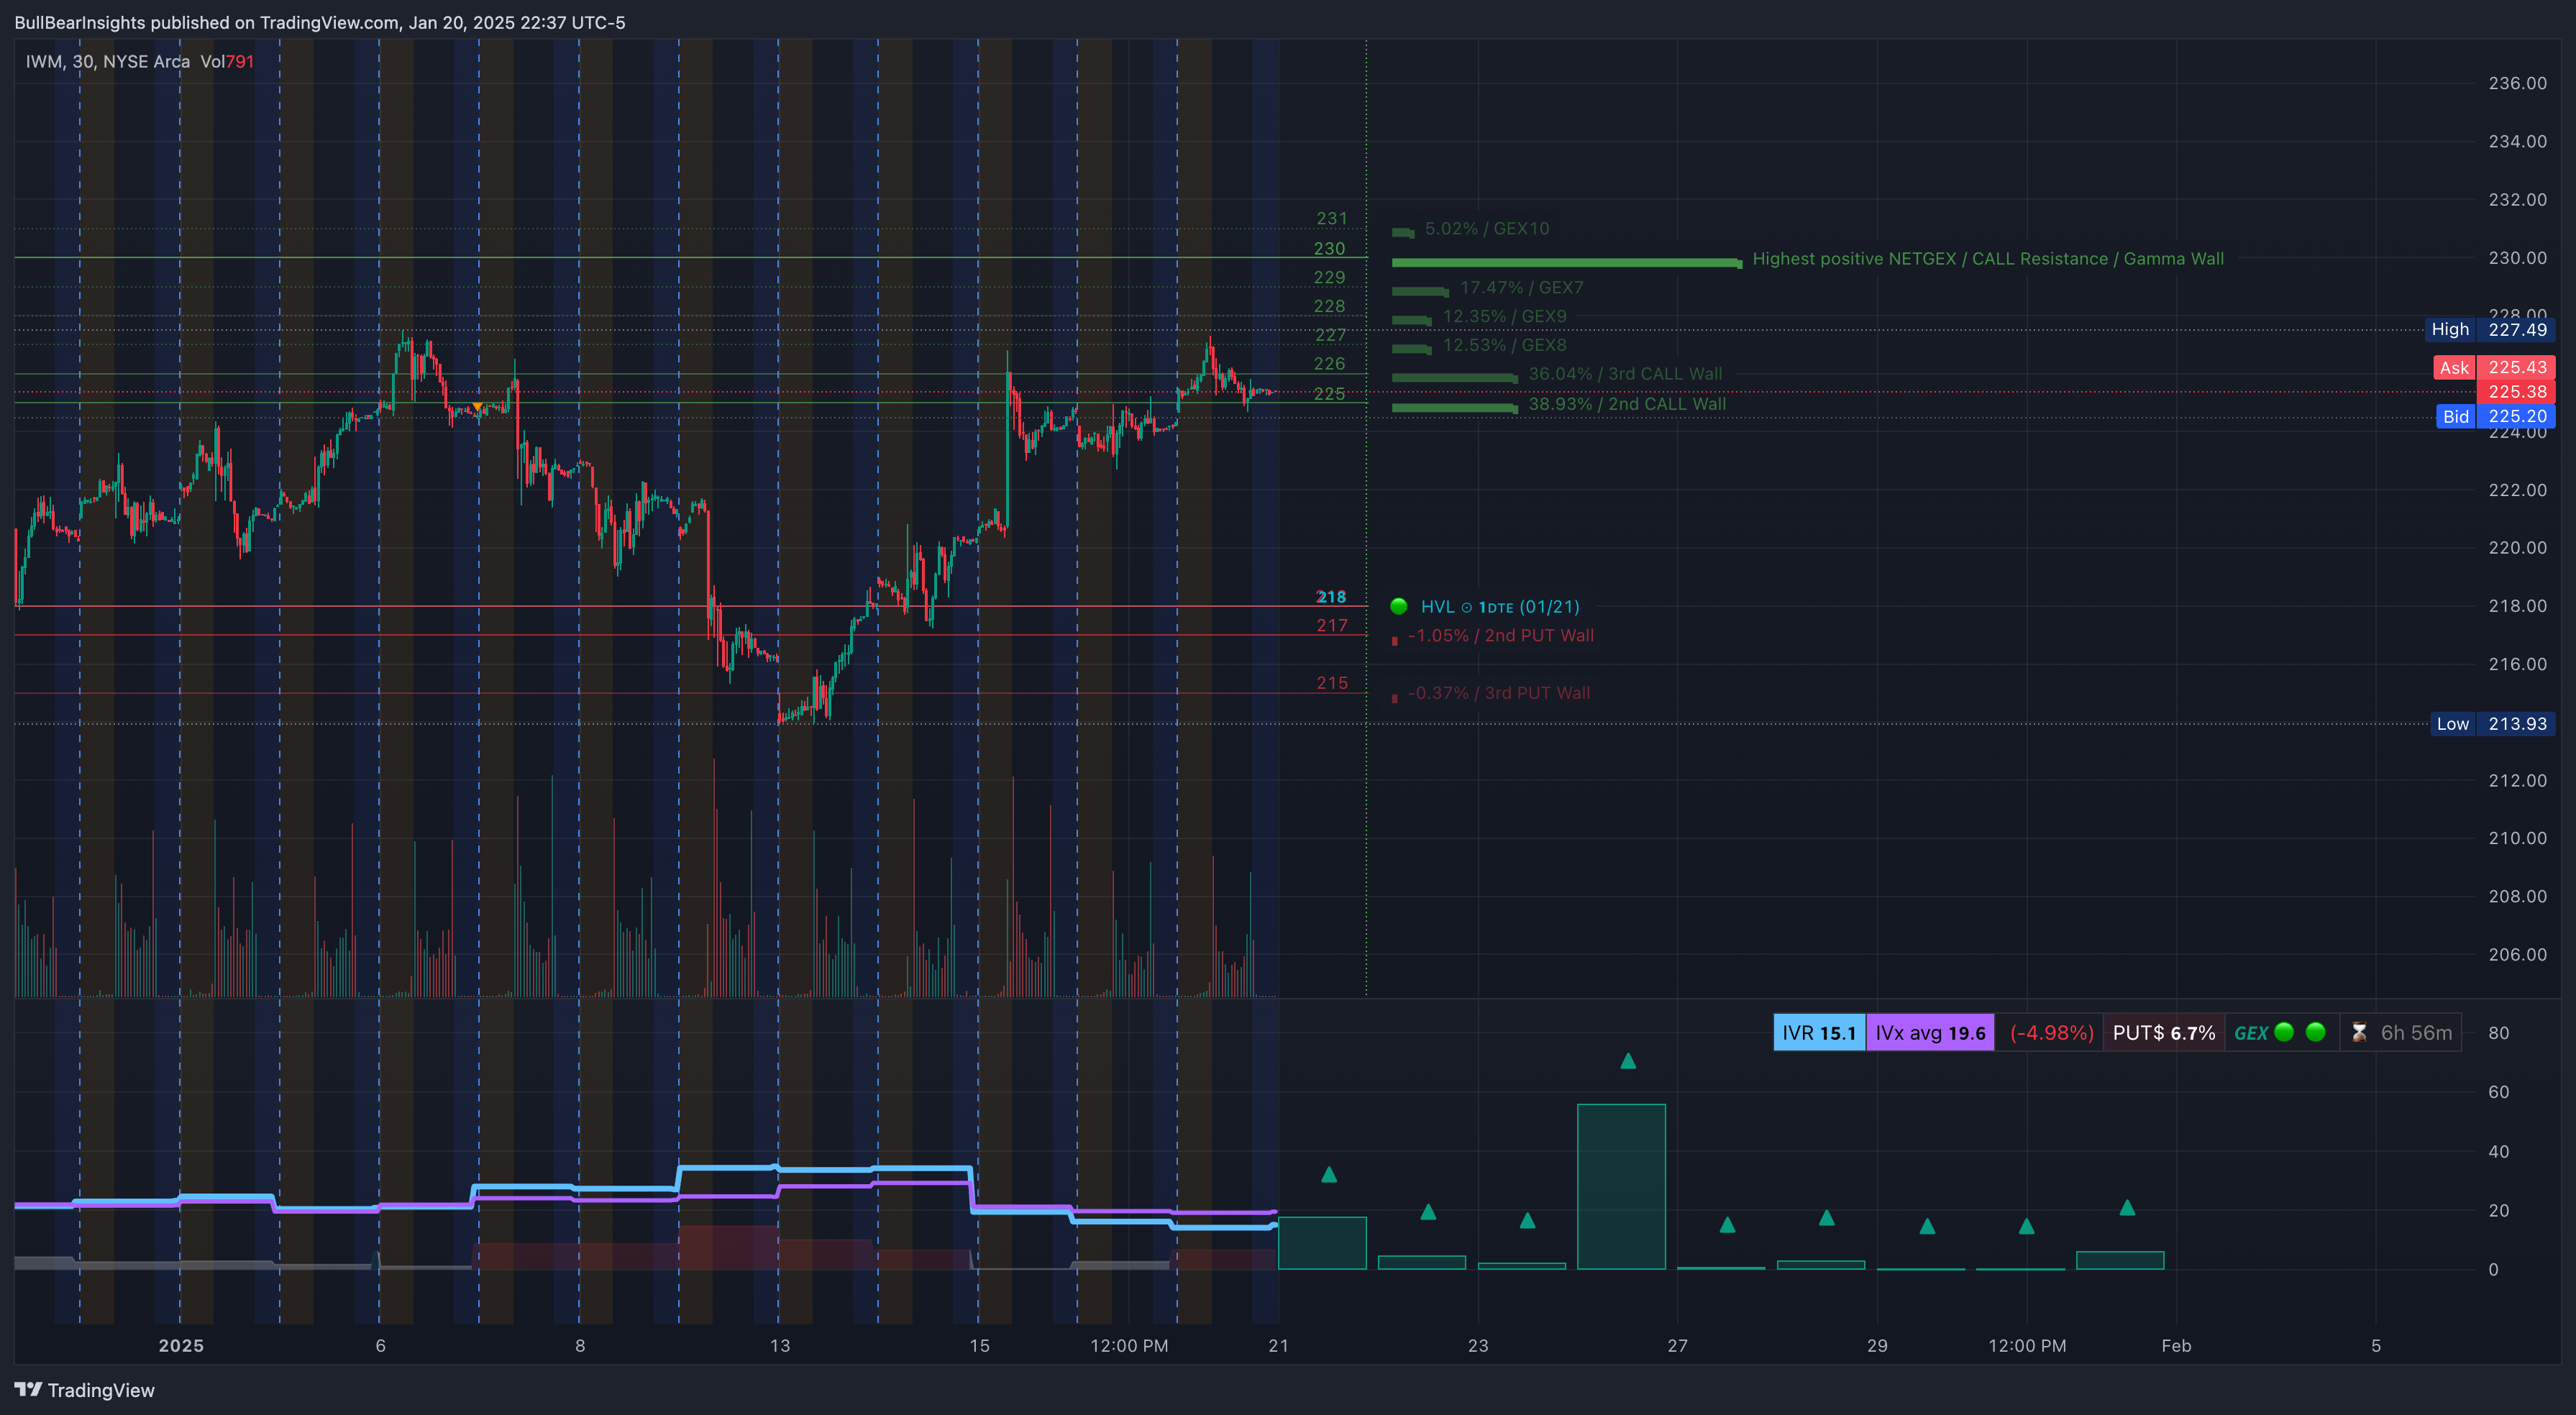This screenshot has height=1415, width=2576.
Task: Click the triangle above the bar at date 21
Action: tap(1329, 1174)
